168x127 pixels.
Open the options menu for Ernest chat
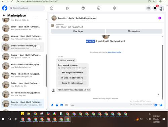tap(38, 47)
